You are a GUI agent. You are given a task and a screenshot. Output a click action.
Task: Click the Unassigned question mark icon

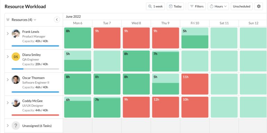point(16,126)
